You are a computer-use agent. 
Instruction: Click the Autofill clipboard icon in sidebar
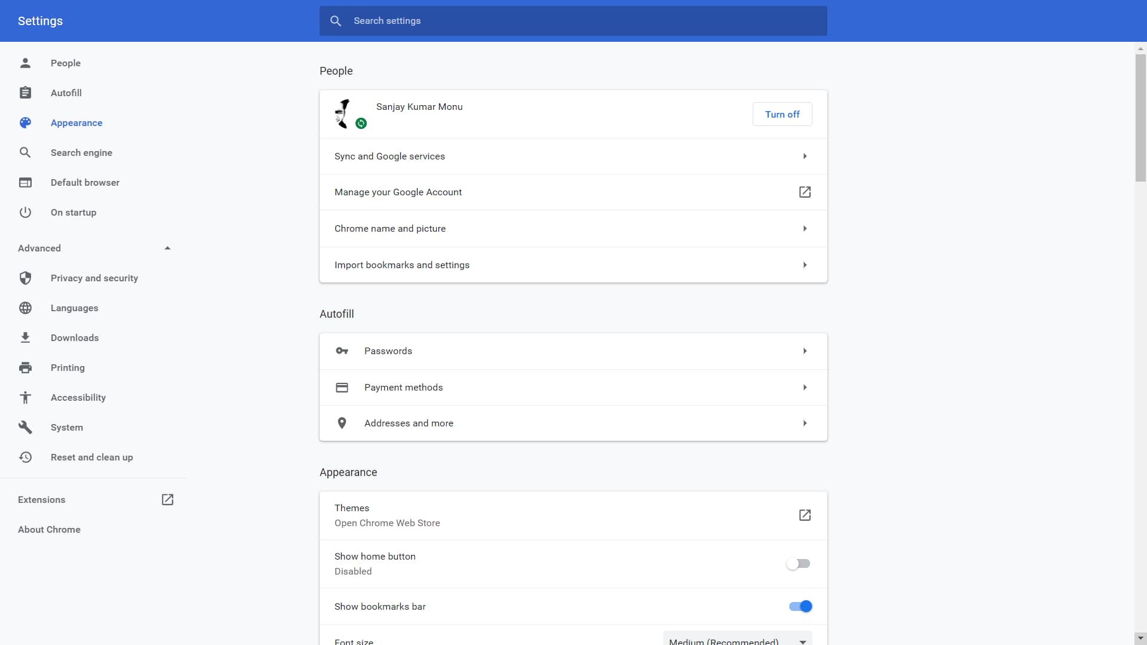point(25,93)
